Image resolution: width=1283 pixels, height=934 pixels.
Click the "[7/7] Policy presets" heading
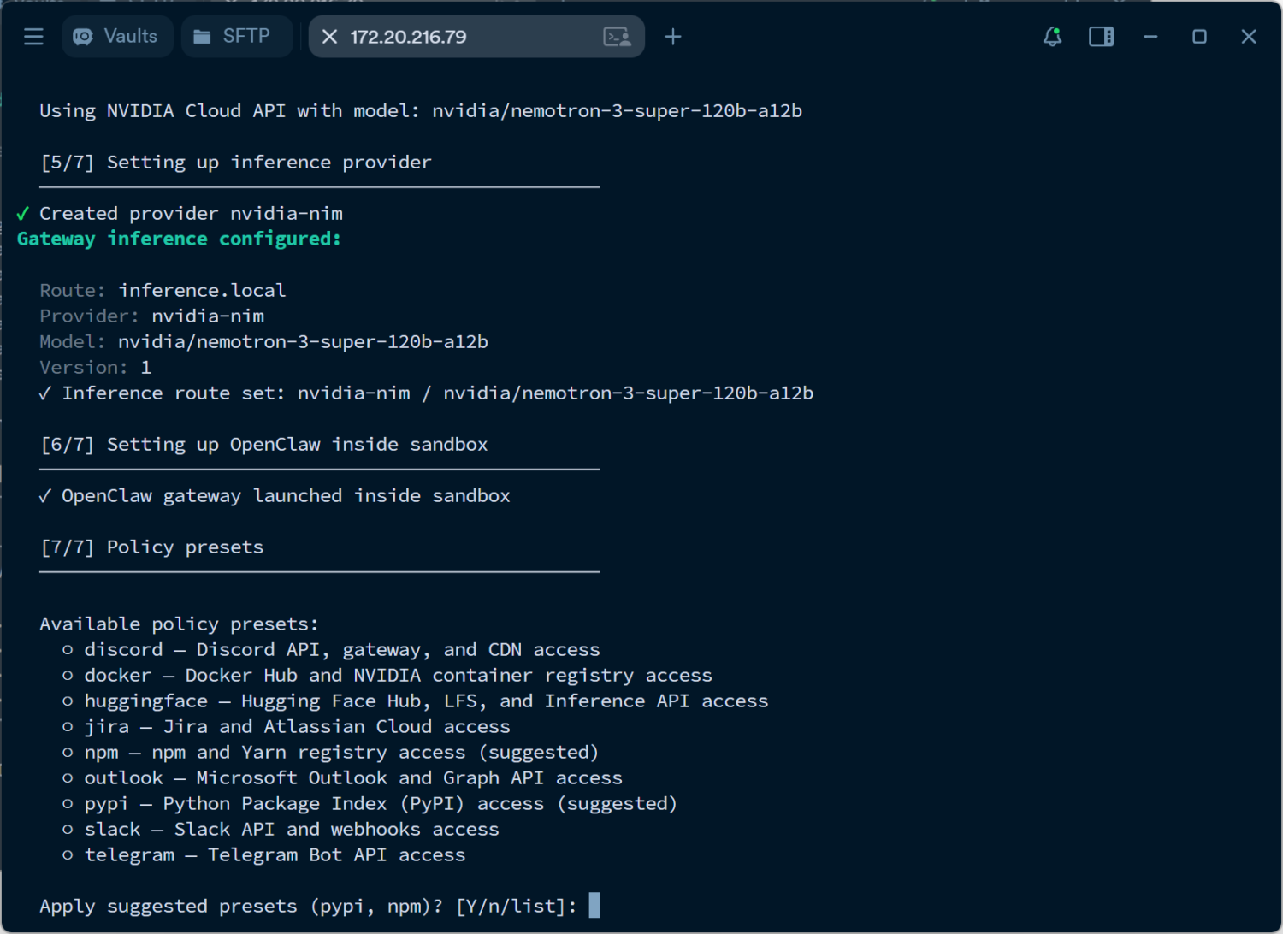click(152, 547)
